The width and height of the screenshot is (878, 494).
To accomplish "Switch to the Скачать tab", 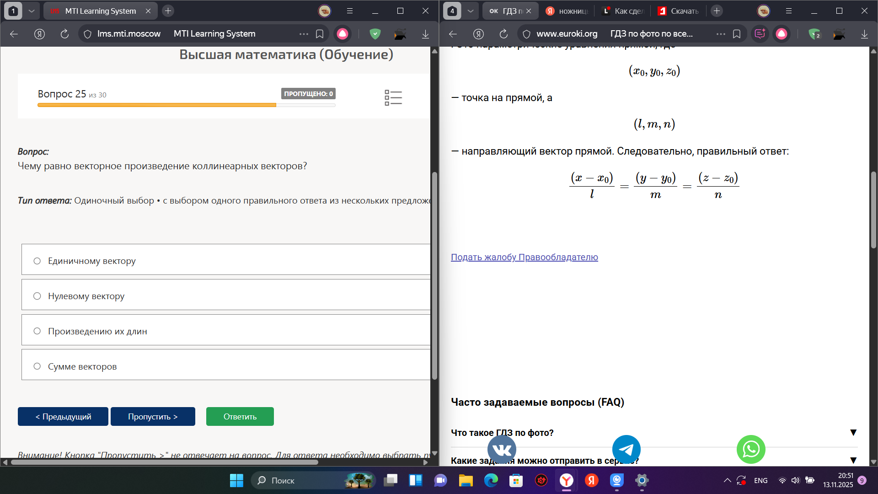I will 678,11.
